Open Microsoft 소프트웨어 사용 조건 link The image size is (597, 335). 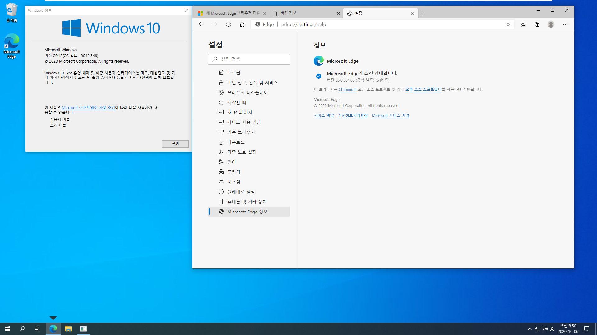pyautogui.click(x=88, y=108)
